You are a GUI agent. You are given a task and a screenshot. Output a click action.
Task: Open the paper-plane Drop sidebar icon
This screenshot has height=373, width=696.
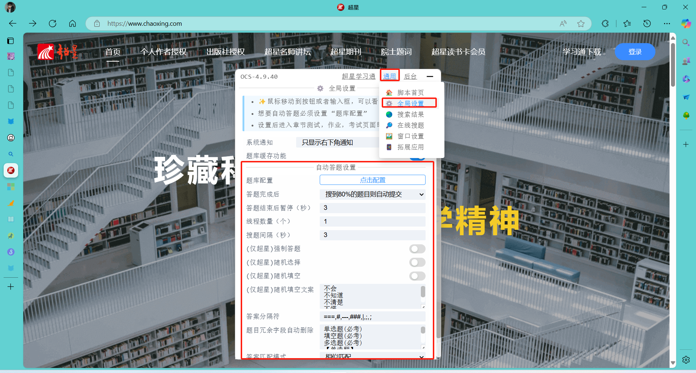pos(686,97)
